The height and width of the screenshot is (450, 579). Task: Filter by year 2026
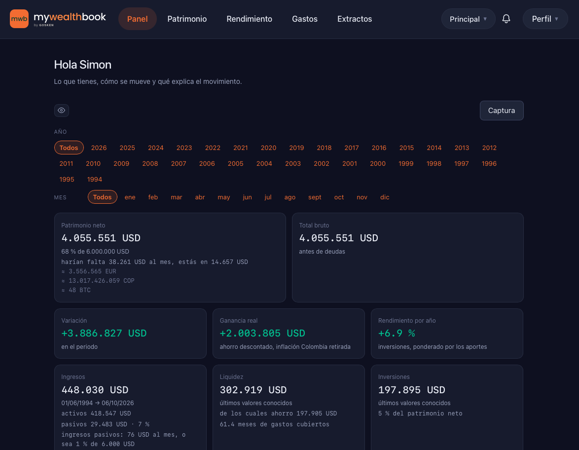tap(99, 148)
